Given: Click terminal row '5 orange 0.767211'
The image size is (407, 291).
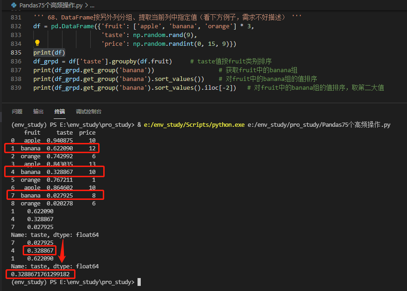Looking at the screenshot, I should (53, 180).
